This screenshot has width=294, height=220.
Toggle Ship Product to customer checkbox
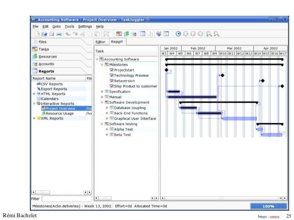coord(112,86)
